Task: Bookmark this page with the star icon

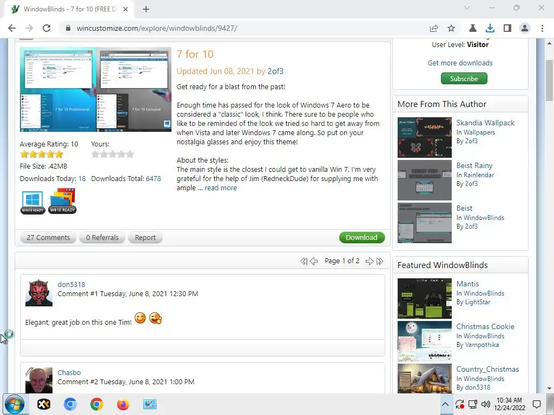Action: (x=451, y=28)
